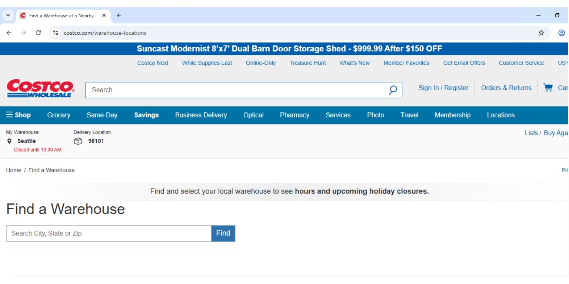Screen dimensions: 569x284
Task: Bookmark this page with the star icon
Action: coord(541,33)
